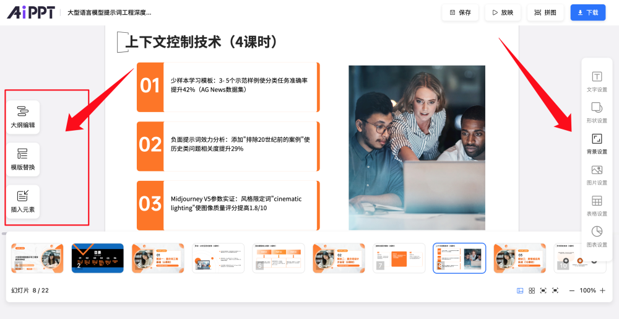Select slide 10 thumbnail

click(580, 258)
